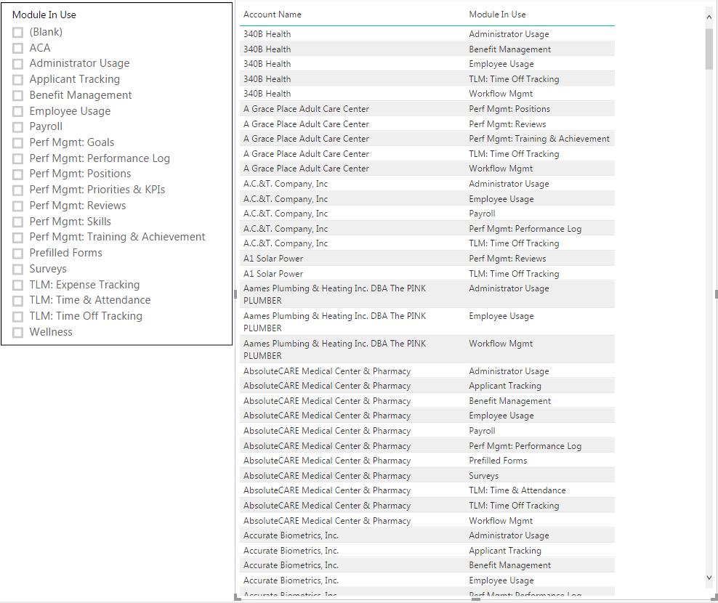The width and height of the screenshot is (718, 603).
Task: Toggle the TLM: Time Off Tracking slicer checkbox
Action: [18, 317]
